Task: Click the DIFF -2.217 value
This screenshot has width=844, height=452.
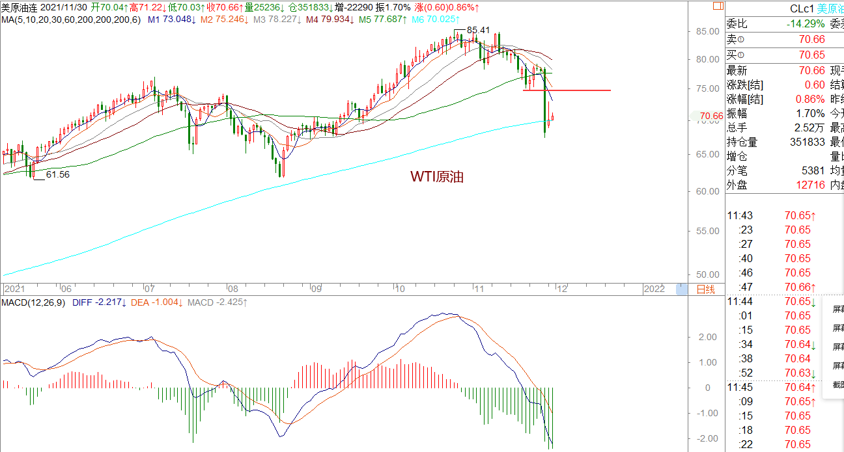Action: coord(99,302)
